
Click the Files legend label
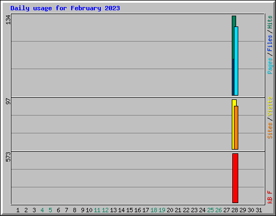point(270,43)
